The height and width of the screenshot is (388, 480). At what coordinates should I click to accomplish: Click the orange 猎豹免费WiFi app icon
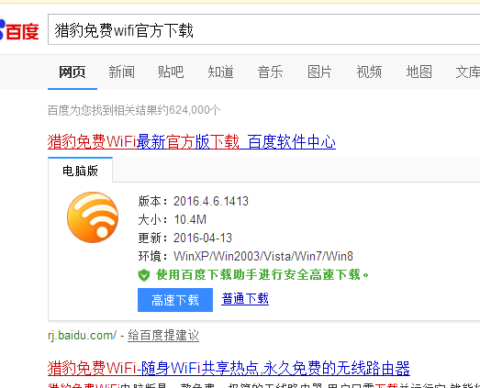click(x=93, y=217)
